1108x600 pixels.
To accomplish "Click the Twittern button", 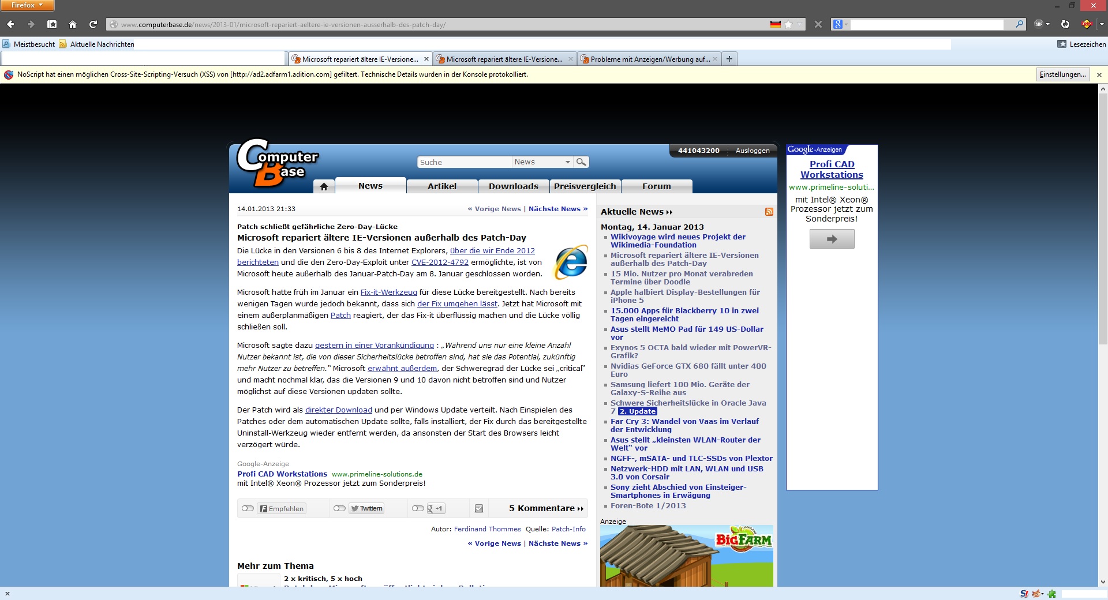I will click(x=366, y=508).
